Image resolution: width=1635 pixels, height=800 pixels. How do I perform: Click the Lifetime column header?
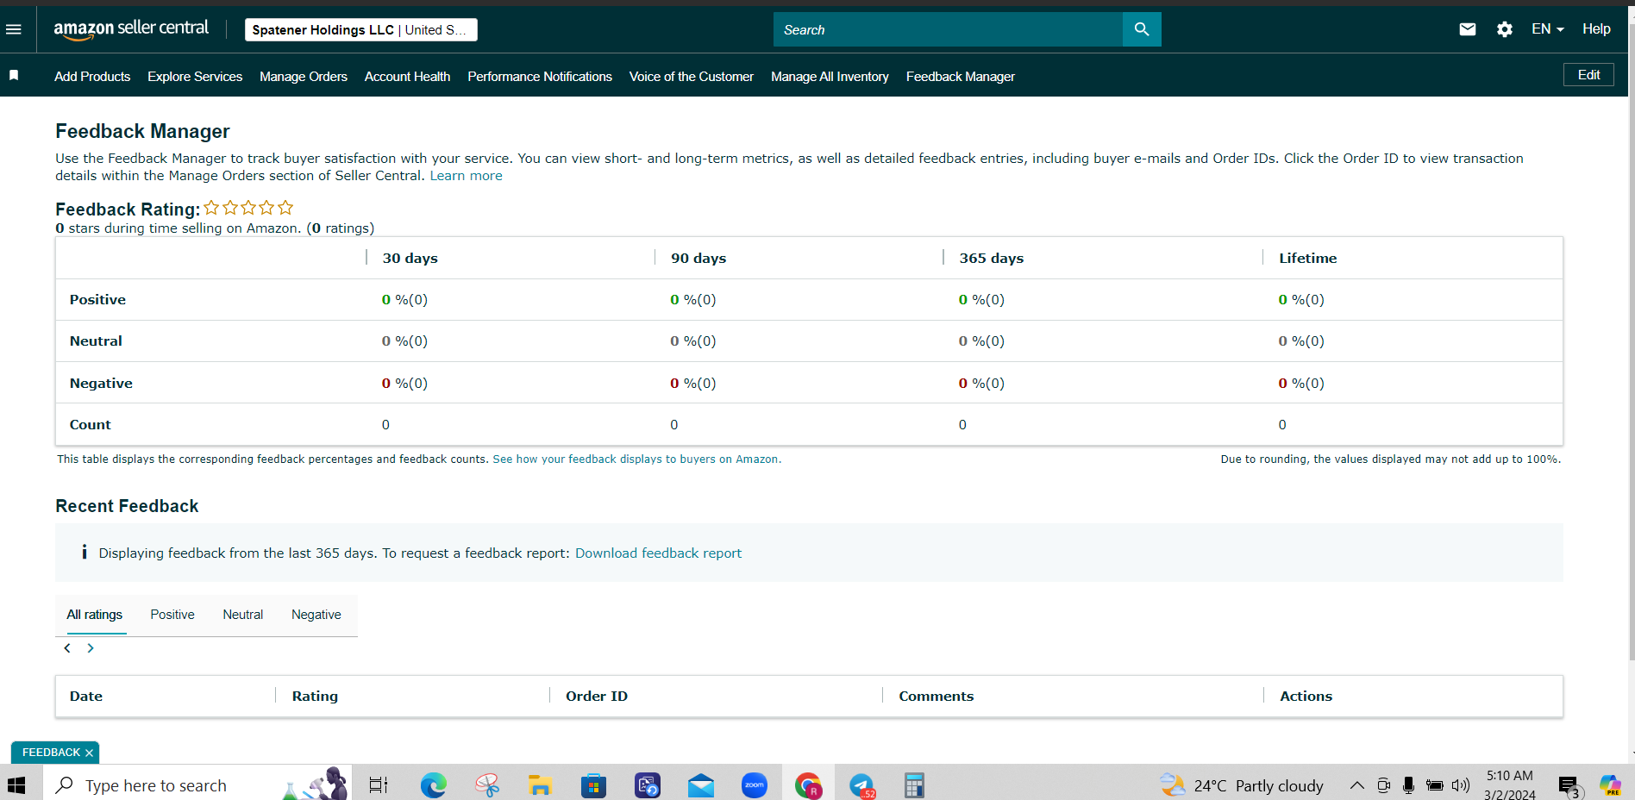pyautogui.click(x=1308, y=258)
